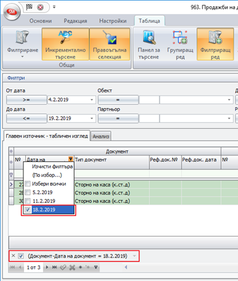Click the Партньор code input field
This screenshot has width=238, height=281.
coord(149,119)
